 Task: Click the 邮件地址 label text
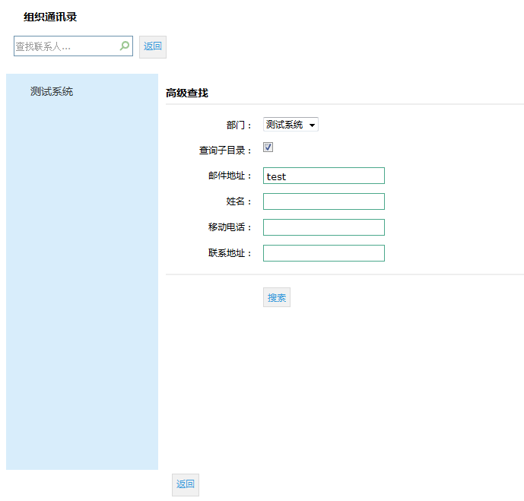[230, 176]
